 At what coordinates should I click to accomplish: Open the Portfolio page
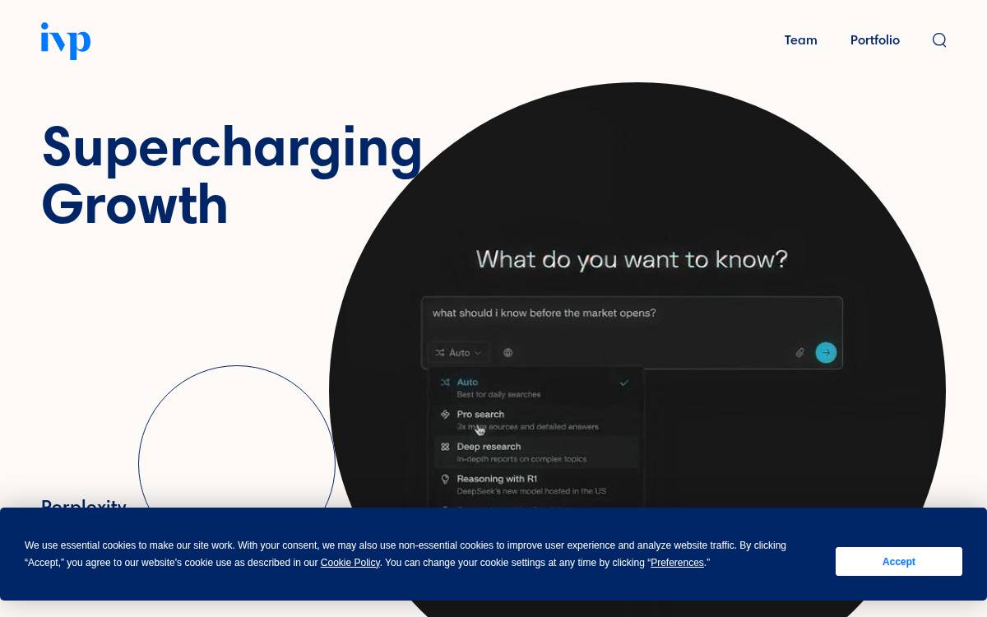[x=875, y=40]
